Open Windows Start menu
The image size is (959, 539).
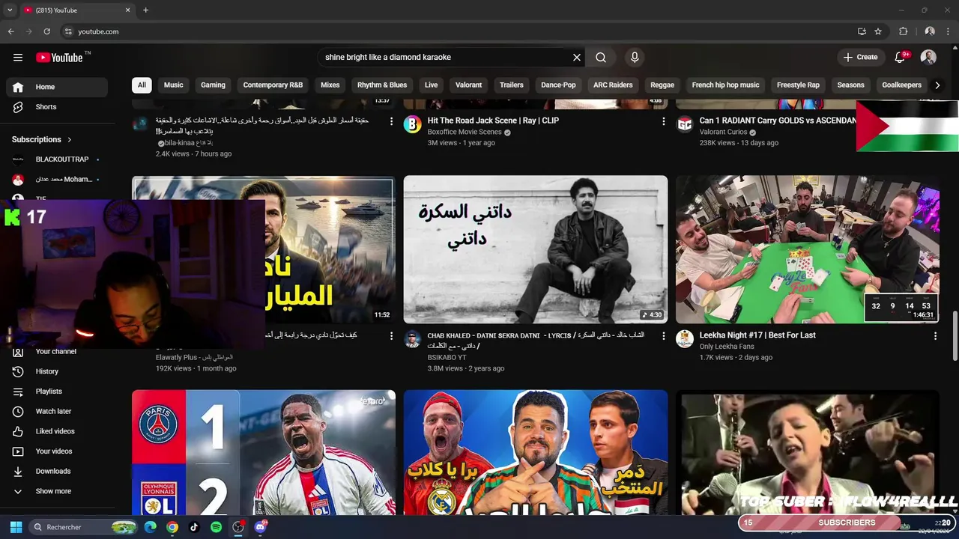click(16, 527)
